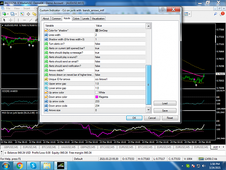Open the New Chart dropdown arrow
The width and height of the screenshot is (226, 170).
(x=8, y=14)
